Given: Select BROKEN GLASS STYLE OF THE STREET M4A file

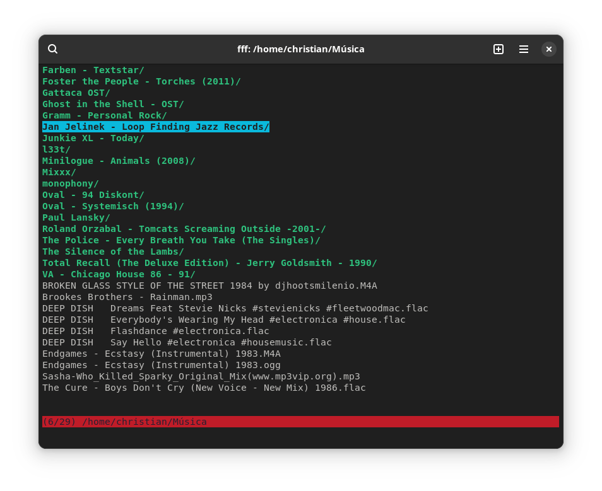Looking at the screenshot, I should (x=210, y=286).
